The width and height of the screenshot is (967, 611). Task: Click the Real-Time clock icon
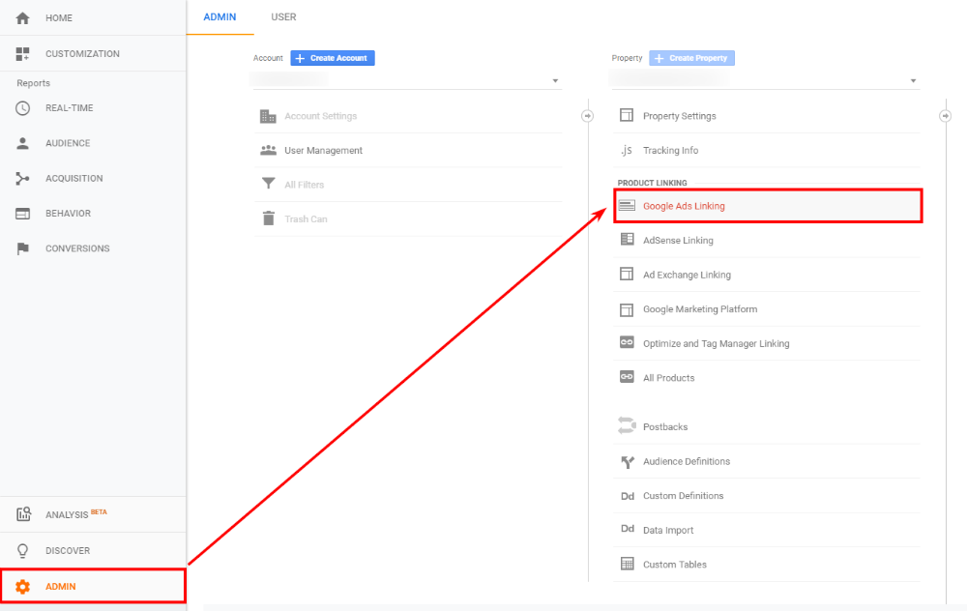click(x=23, y=108)
